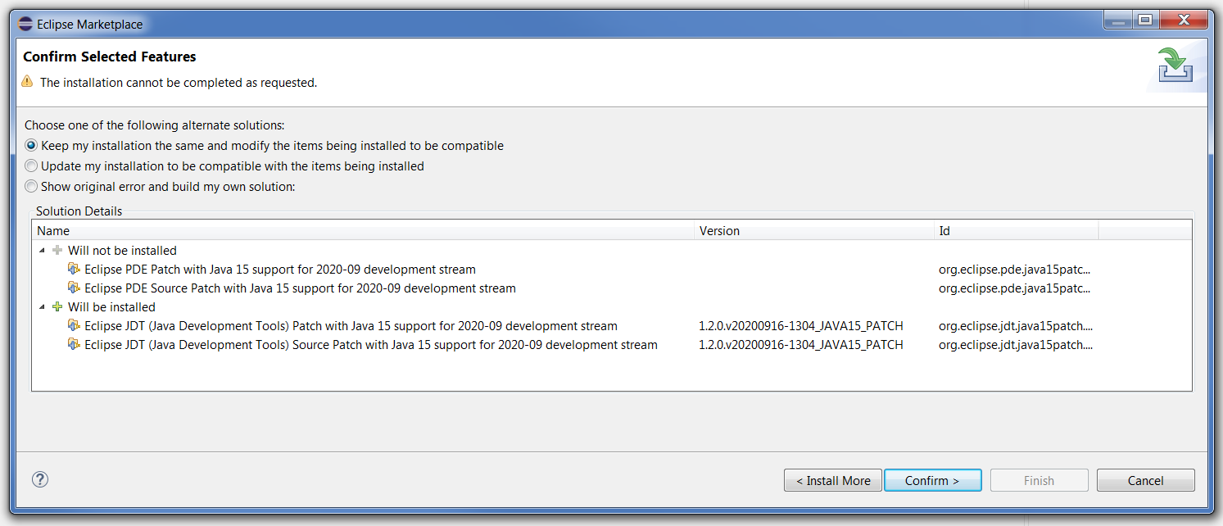1223x526 pixels.
Task: Sort by the Name column header
Action: pos(363,231)
